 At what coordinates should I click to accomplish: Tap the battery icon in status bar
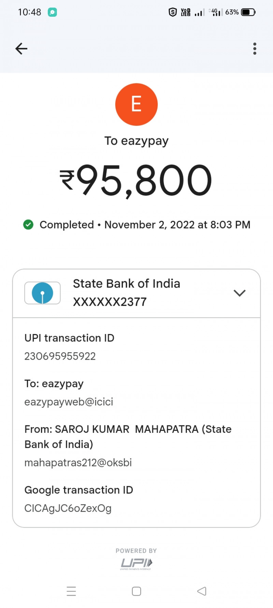(248, 12)
